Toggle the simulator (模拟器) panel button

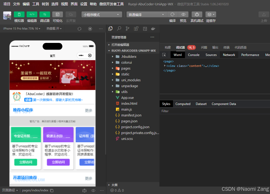click(x=19, y=14)
